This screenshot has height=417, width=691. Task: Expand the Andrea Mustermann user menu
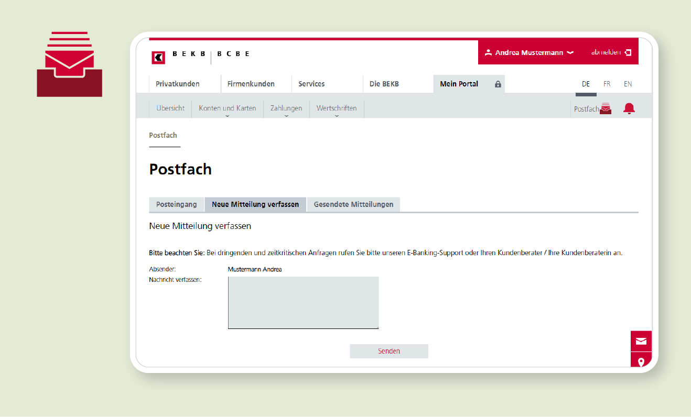(530, 52)
